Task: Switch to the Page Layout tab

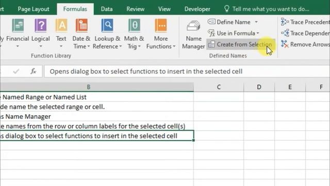Action: click(33, 9)
